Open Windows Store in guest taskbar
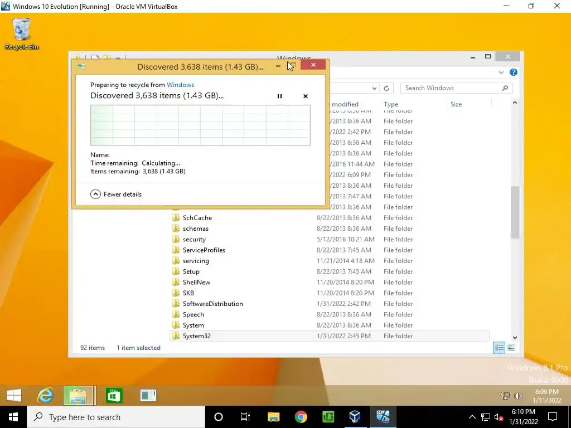 (114, 395)
